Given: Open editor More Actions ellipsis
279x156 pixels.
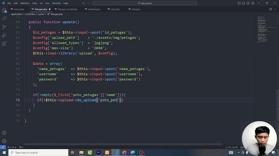Looking at the screenshot, I should coord(275,9).
